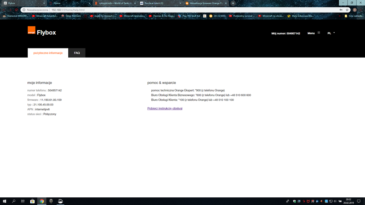This screenshot has height=205, width=365.
Task: Expand the PL language dropdown
Action: 331,33
